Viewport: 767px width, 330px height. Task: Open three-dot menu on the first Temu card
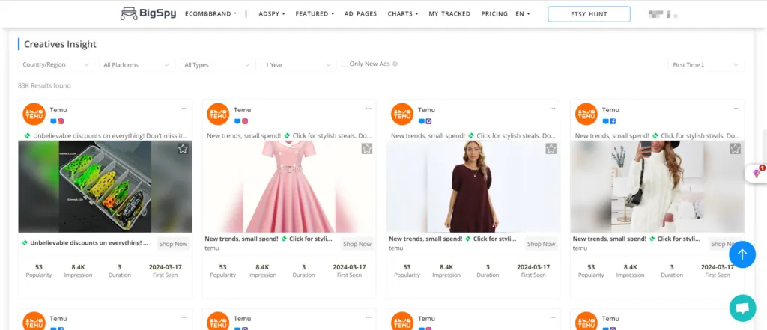click(184, 109)
